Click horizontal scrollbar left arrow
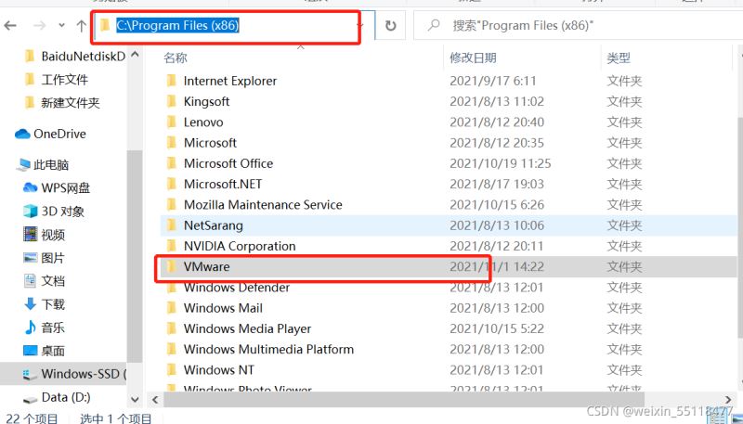The height and width of the screenshot is (424, 743). 155,399
